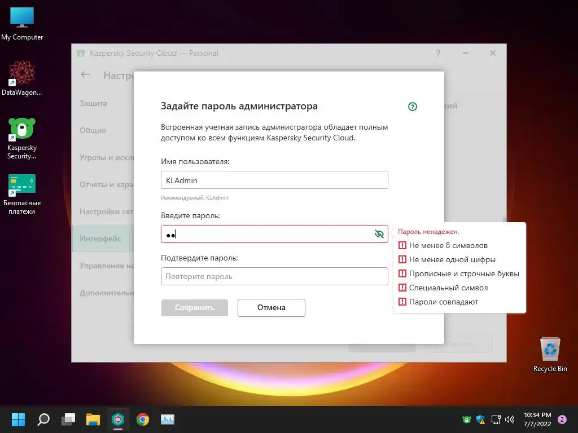Open Безопасные платежи desktop shortcut
The width and height of the screenshot is (578, 433).
[22, 194]
